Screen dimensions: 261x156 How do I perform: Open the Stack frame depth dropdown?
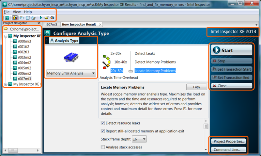(x=139, y=139)
